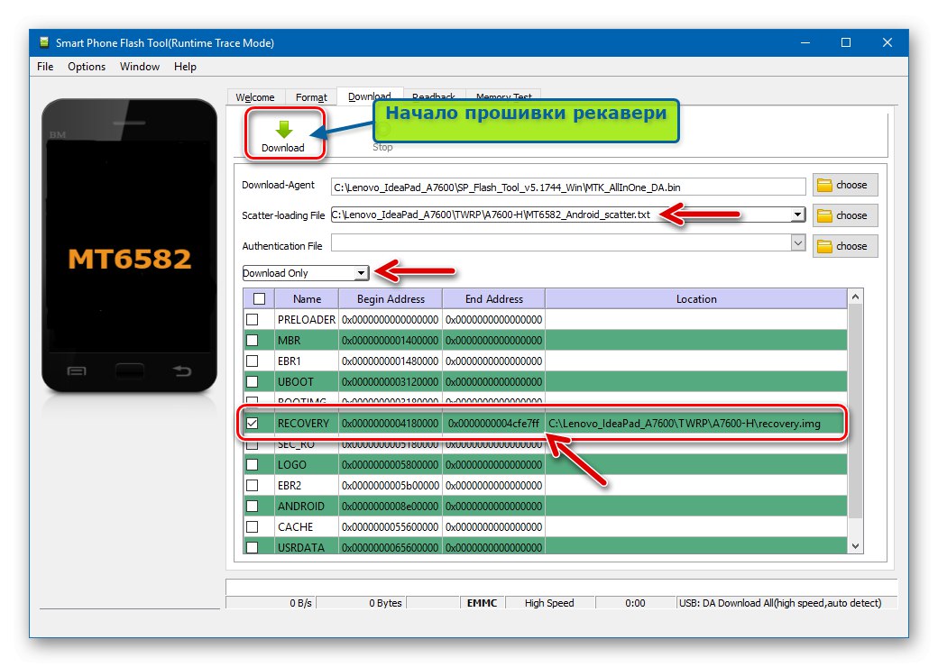Image resolution: width=938 pixels, height=667 pixels.
Task: Maximize the Flash Tool window
Action: (x=846, y=42)
